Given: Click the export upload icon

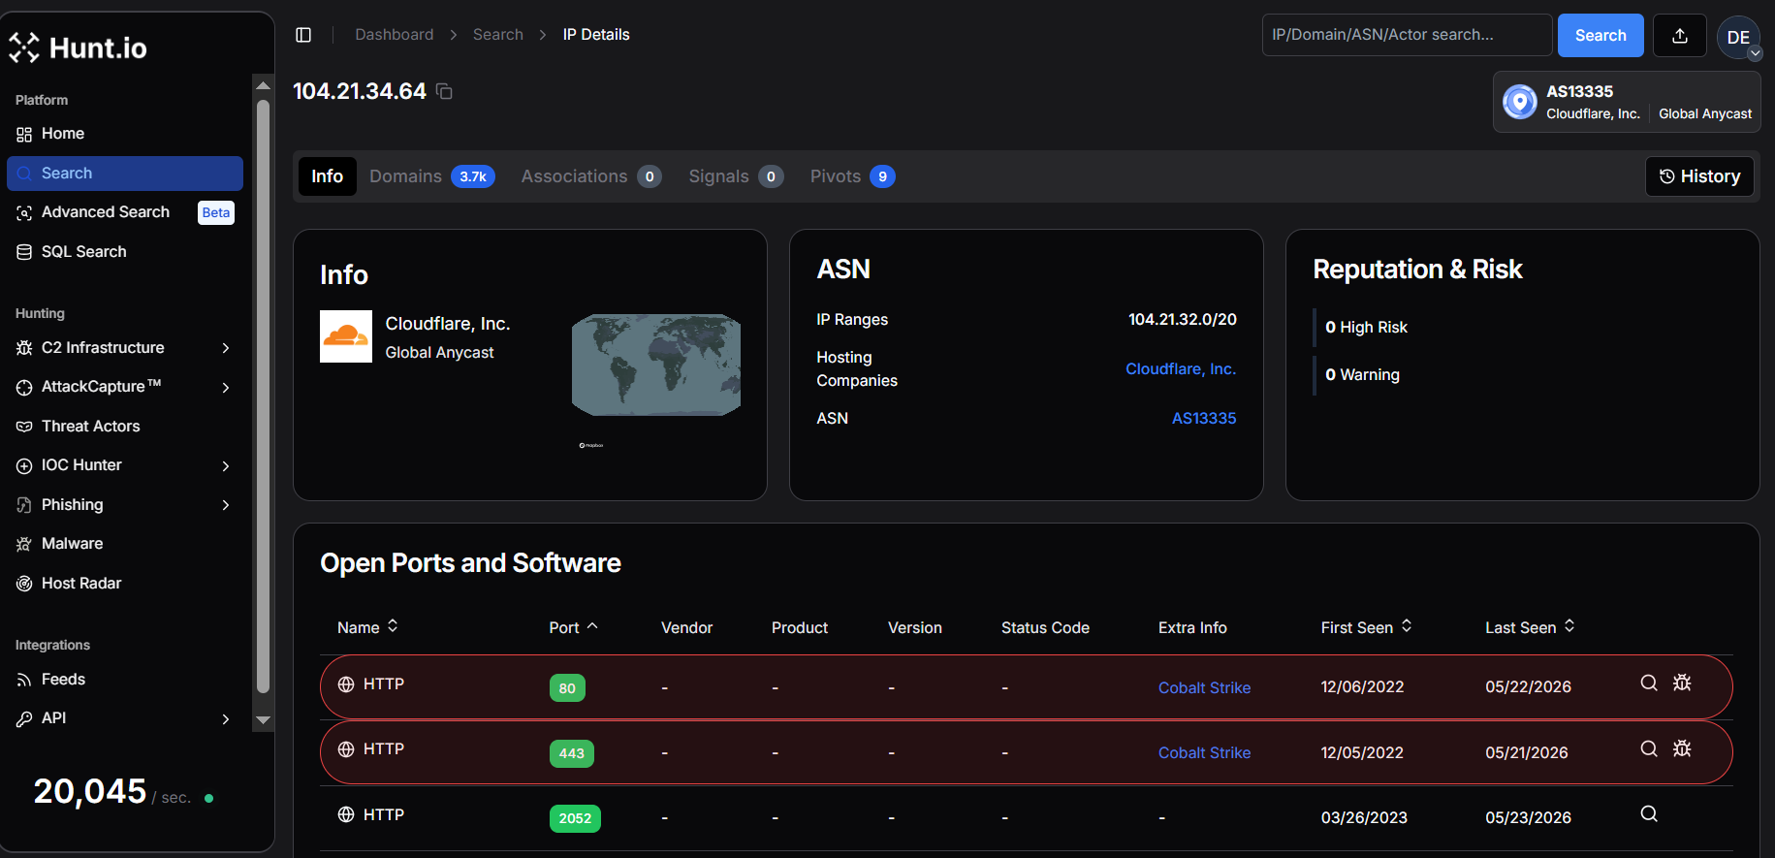Looking at the screenshot, I should click(x=1680, y=36).
